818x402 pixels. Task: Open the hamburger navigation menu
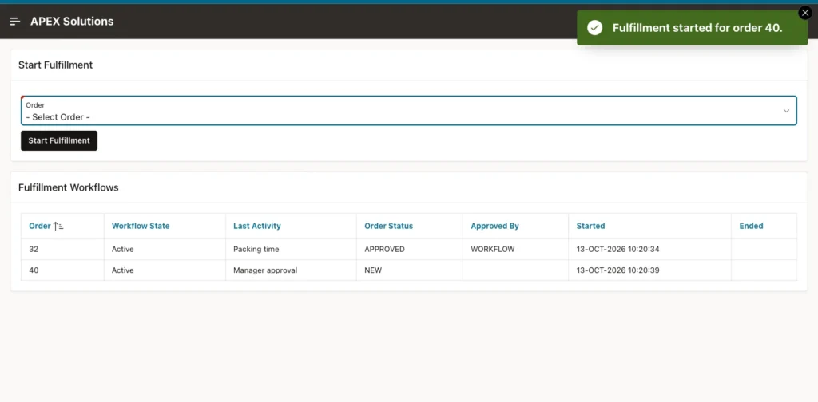pos(15,22)
